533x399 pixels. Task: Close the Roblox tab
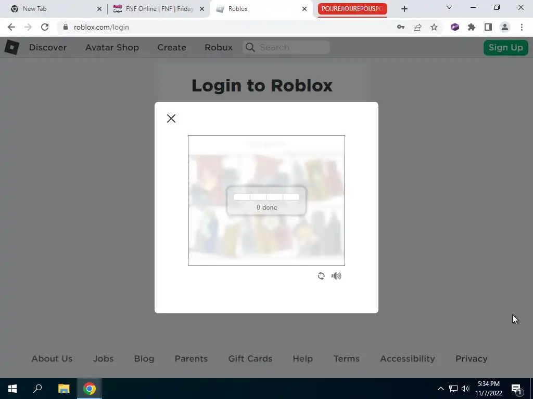tap(304, 9)
